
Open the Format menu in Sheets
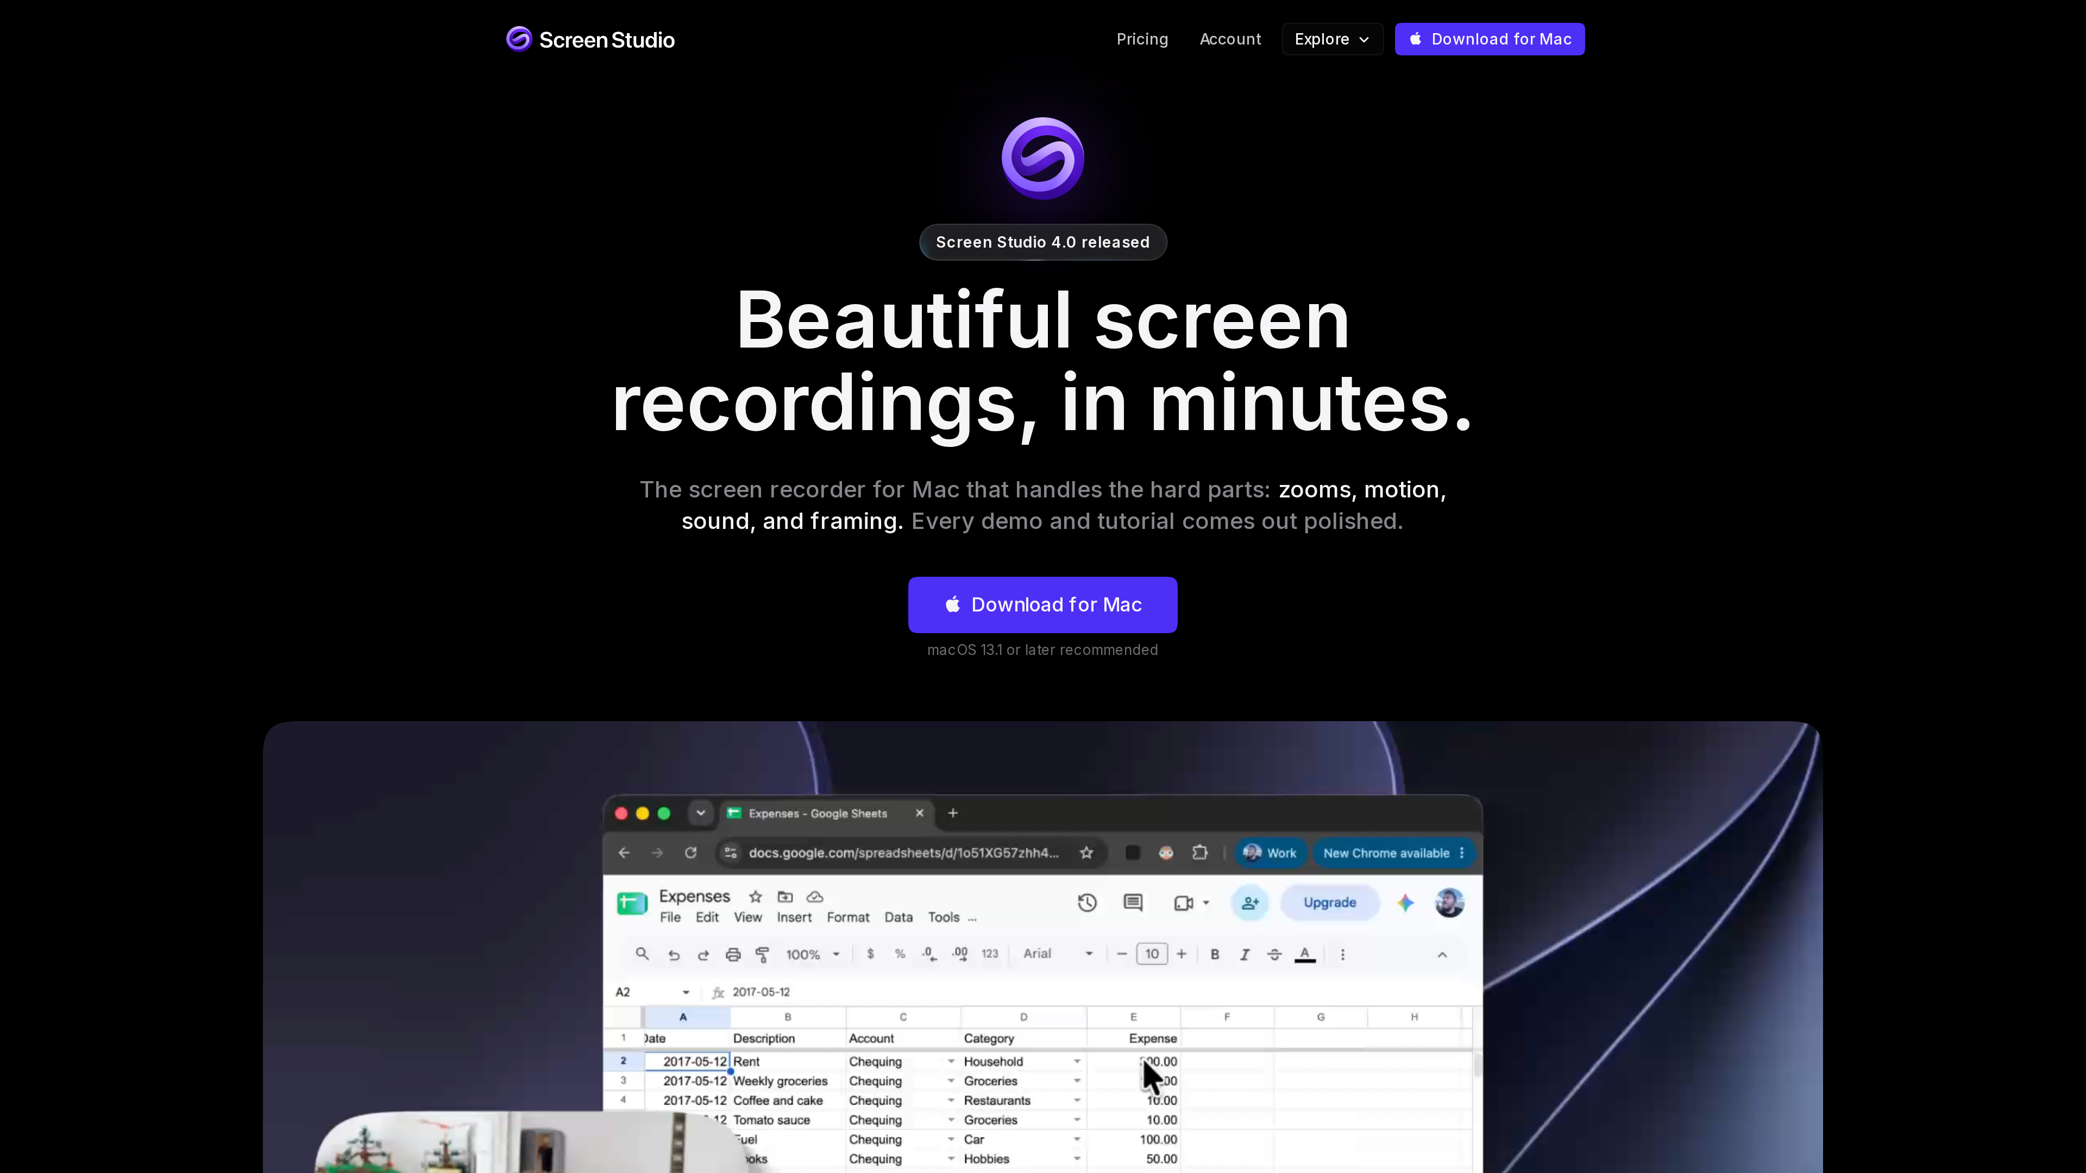click(x=848, y=917)
